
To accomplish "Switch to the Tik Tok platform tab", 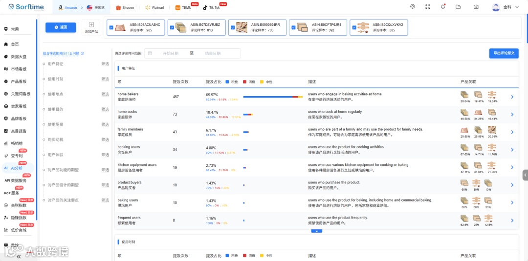I will [x=211, y=7].
